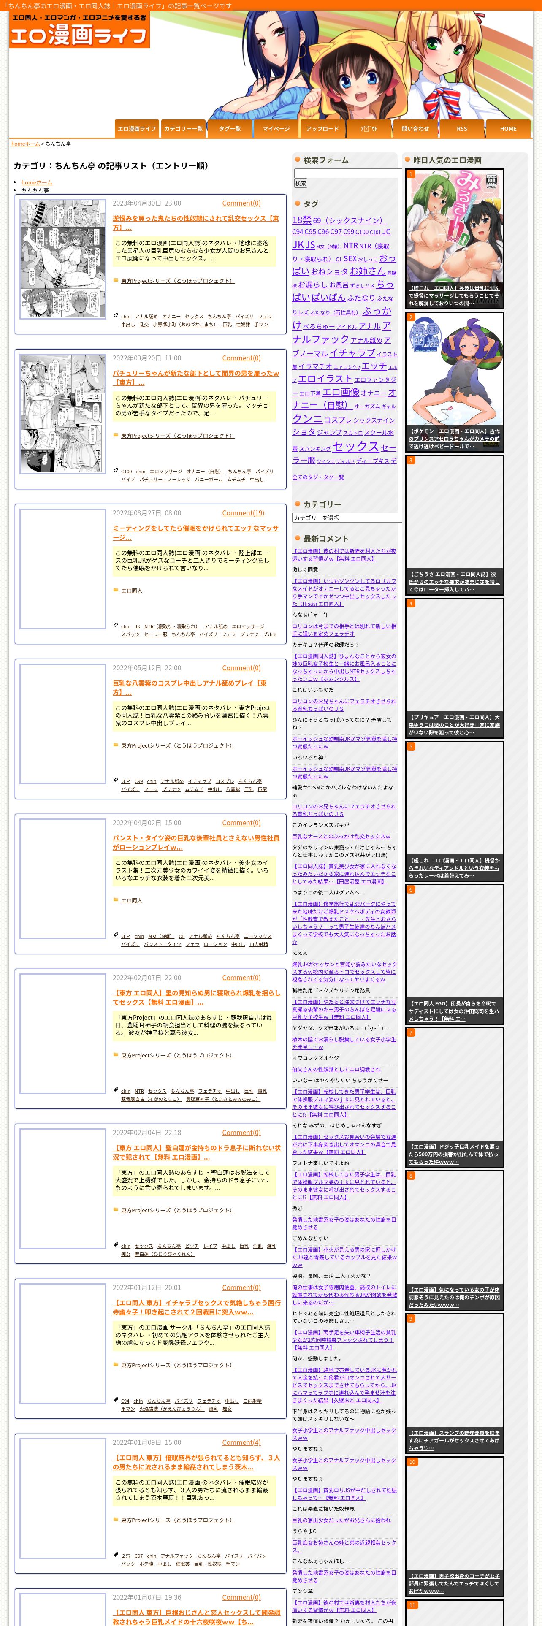Click tag icon in 2022年05月12日 post

point(116,780)
